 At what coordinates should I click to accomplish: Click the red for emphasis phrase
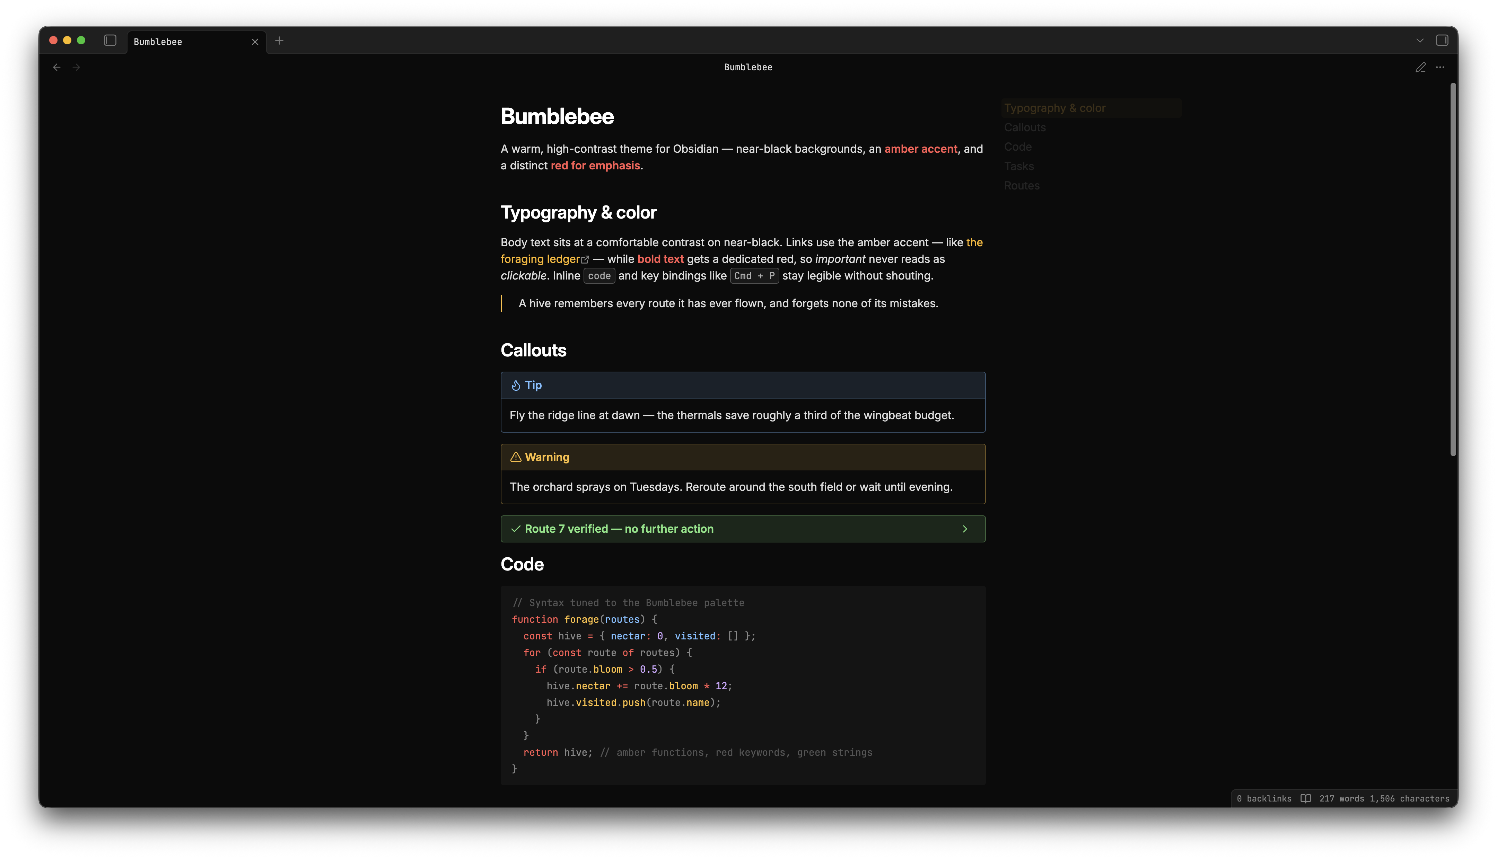click(595, 165)
